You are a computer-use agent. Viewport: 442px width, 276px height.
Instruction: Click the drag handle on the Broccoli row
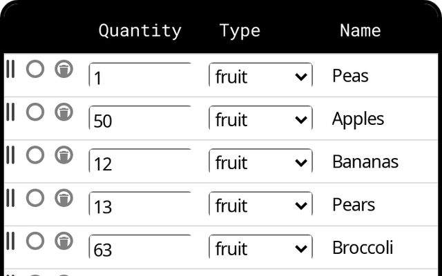click(10, 241)
